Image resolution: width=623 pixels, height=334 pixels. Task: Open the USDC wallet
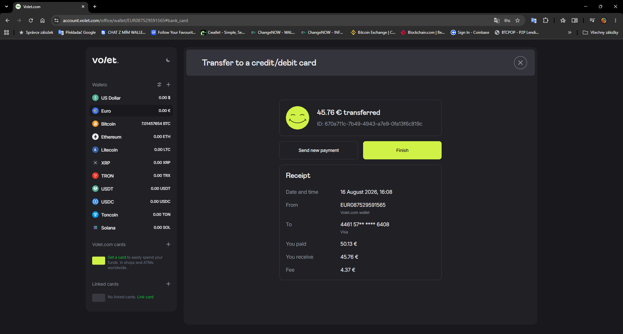(x=131, y=202)
